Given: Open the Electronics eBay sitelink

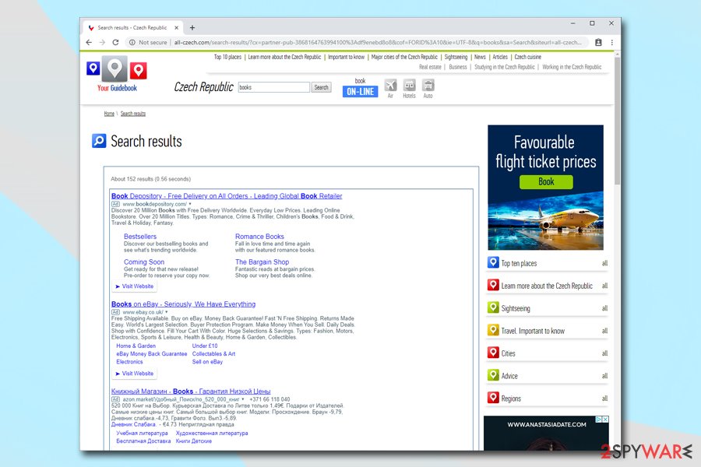Looking at the screenshot, I should click(x=129, y=362).
